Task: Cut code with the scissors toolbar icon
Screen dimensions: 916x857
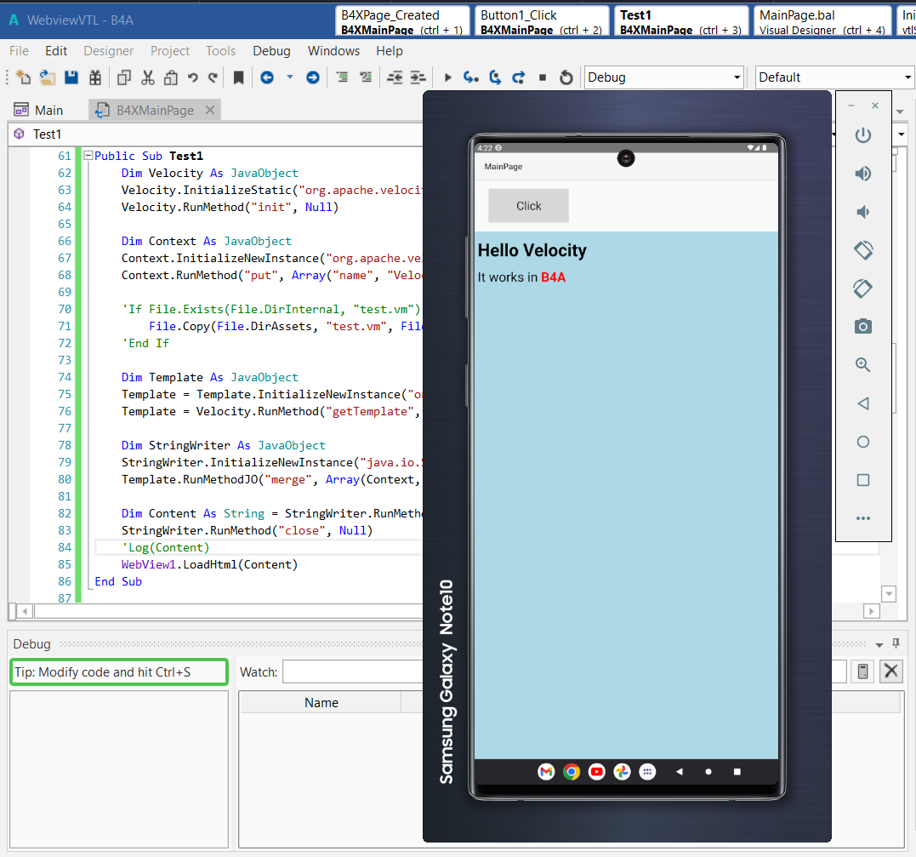Action: click(147, 77)
